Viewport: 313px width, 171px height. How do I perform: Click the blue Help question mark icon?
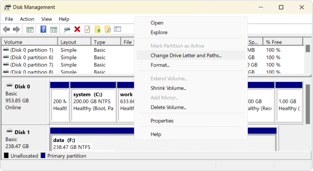[x=43, y=29]
